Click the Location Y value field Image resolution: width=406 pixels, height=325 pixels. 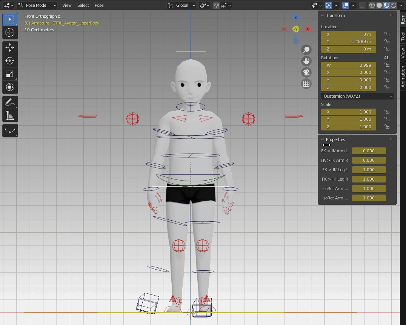tap(348, 41)
